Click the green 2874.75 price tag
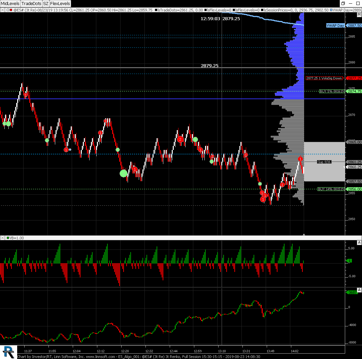 coord(354,91)
